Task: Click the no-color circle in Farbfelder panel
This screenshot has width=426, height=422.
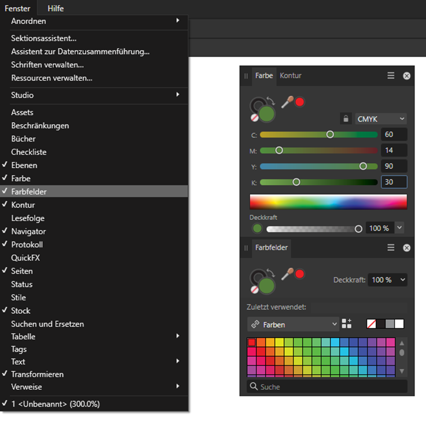Action: [255, 289]
